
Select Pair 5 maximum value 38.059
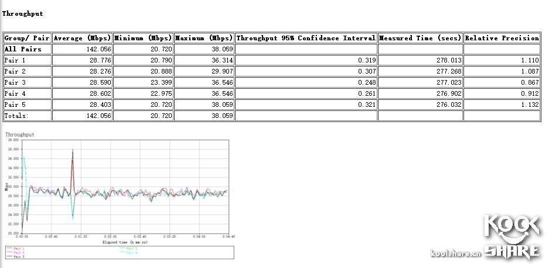tap(222, 105)
